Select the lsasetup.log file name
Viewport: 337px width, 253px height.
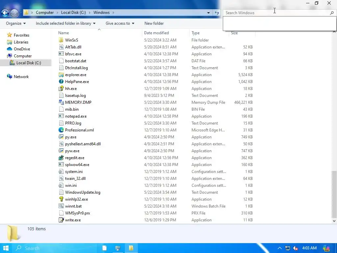point(75,95)
